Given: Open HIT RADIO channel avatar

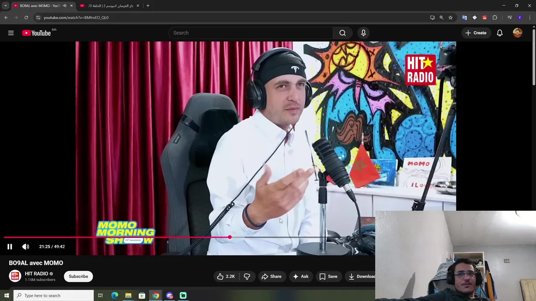Looking at the screenshot, I should click(x=15, y=276).
